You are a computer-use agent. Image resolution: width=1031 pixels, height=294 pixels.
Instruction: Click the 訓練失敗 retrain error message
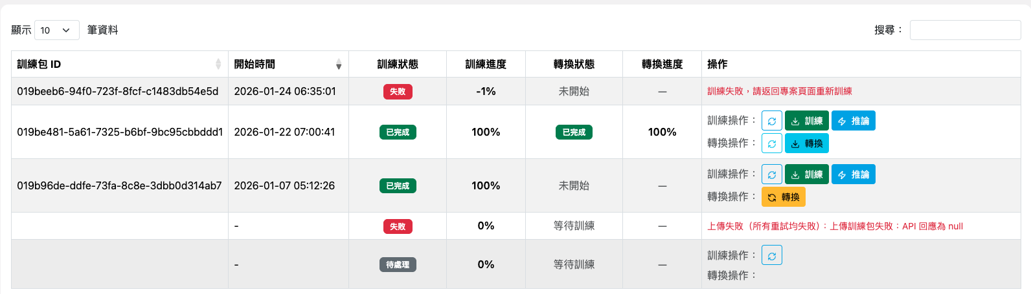780,91
